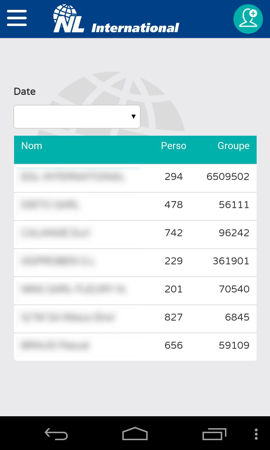Image resolution: width=270 pixels, height=450 pixels.
Task: Expand the Date dropdown
Action: [77, 117]
